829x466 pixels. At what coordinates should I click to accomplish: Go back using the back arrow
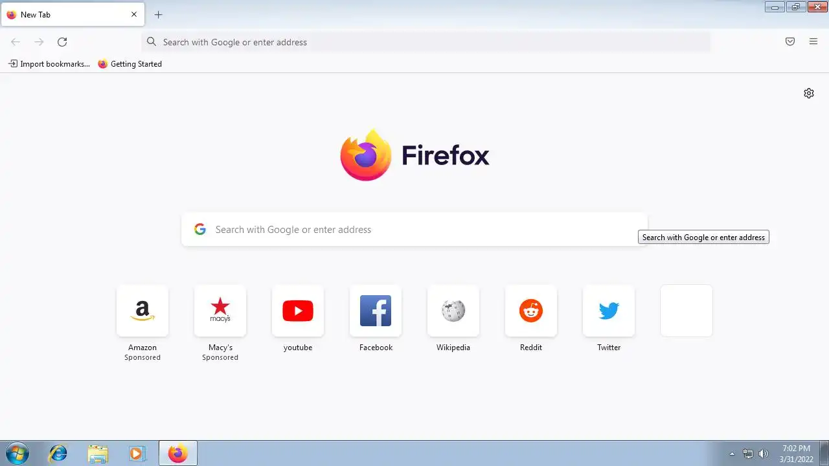[x=16, y=42]
